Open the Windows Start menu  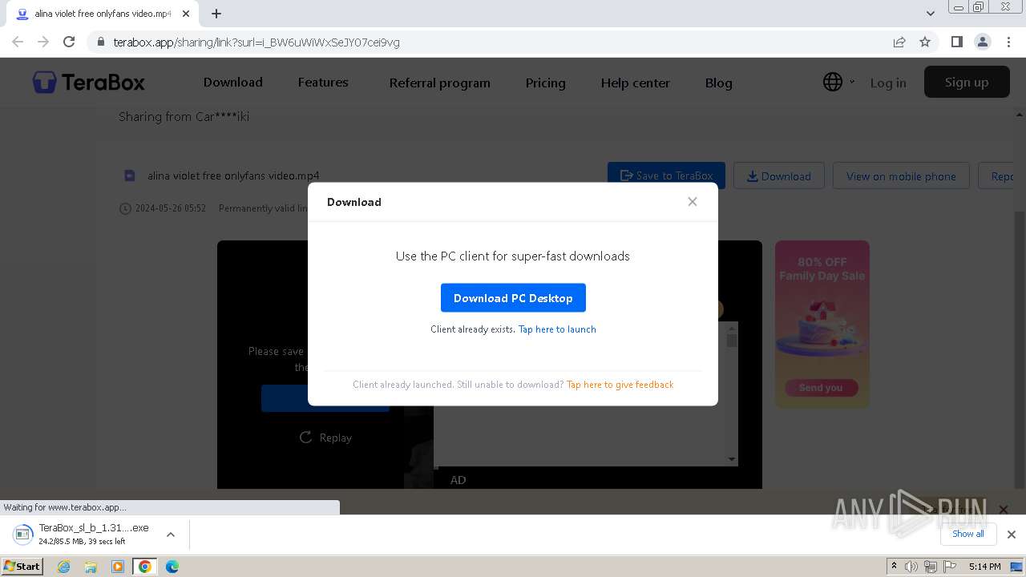point(22,567)
